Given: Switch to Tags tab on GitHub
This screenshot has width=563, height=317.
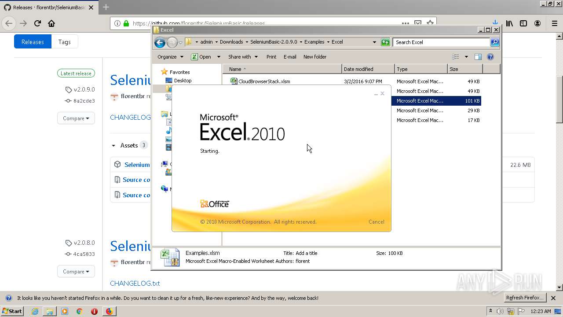Looking at the screenshot, I should point(65,42).
